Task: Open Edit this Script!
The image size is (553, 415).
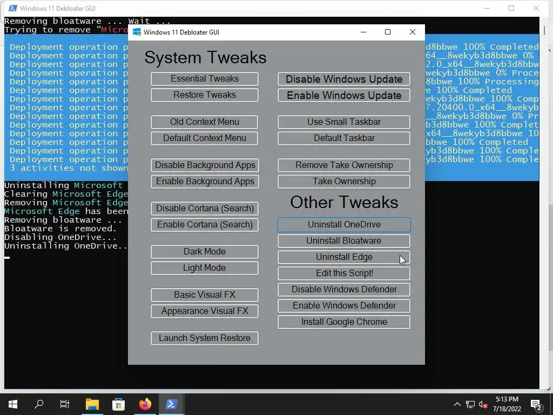Action: point(344,273)
